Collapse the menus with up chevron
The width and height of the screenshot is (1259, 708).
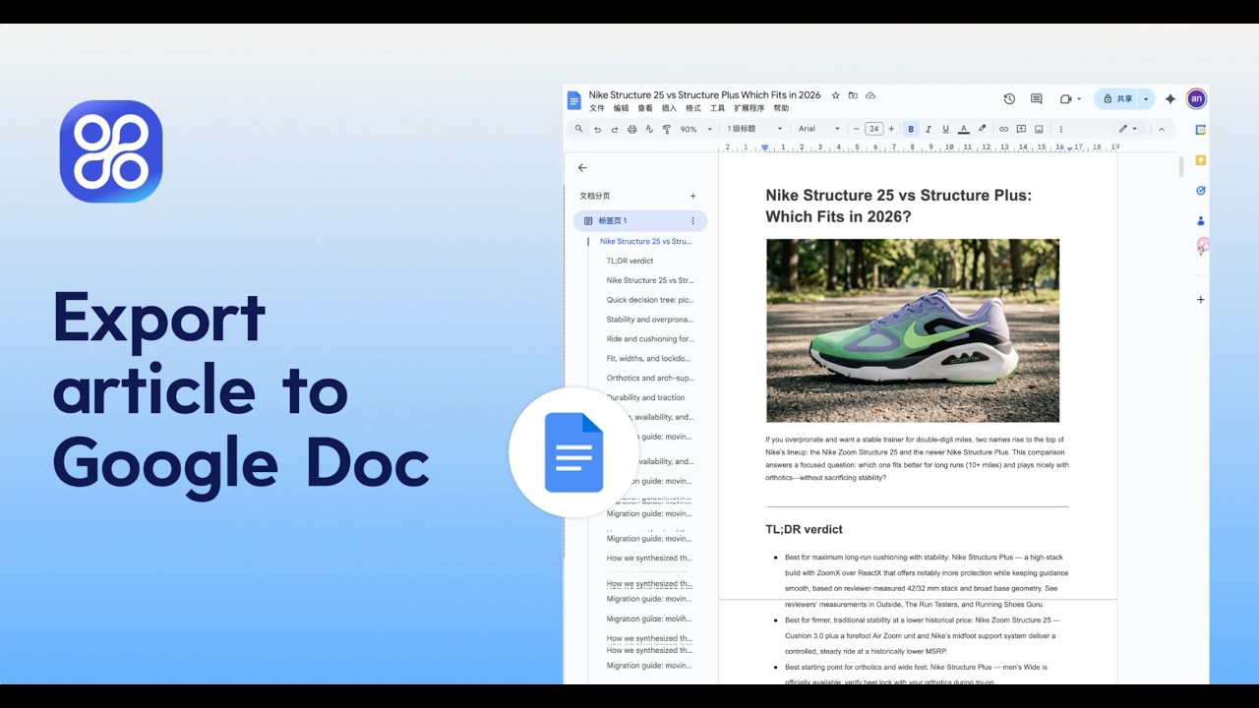1161,129
